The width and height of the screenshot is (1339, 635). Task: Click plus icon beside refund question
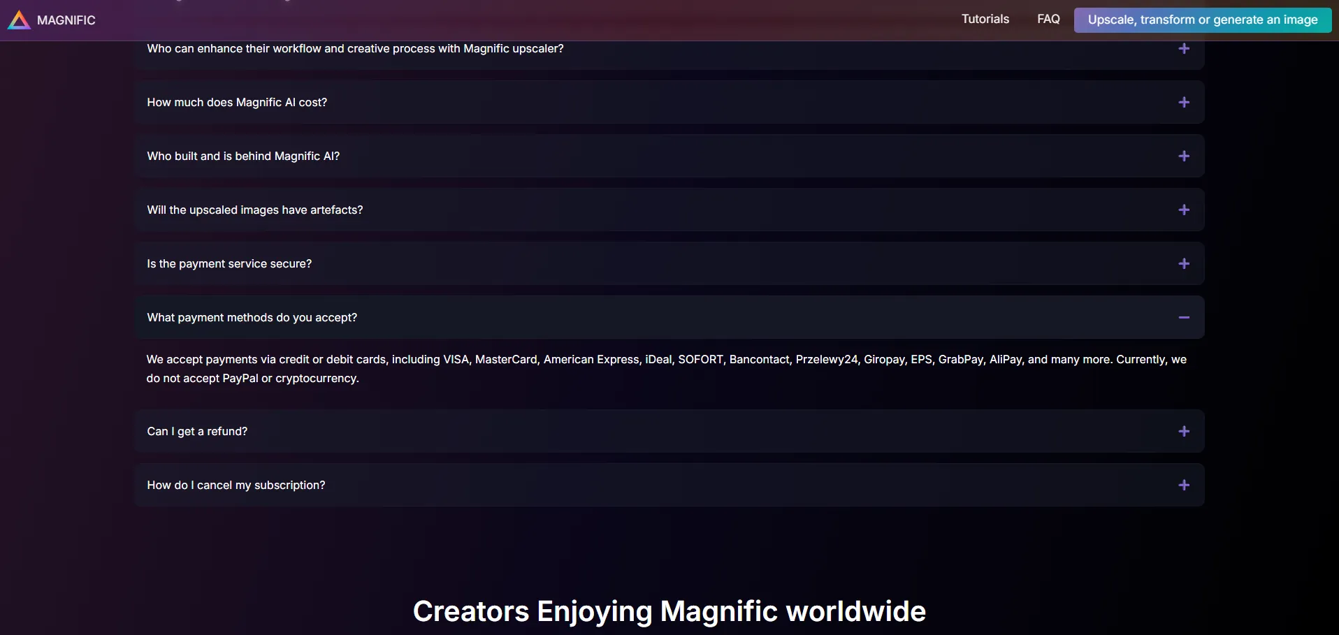coord(1183,432)
